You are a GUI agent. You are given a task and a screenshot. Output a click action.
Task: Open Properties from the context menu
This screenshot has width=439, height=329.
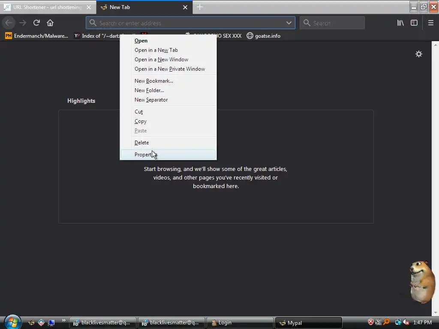click(x=168, y=154)
